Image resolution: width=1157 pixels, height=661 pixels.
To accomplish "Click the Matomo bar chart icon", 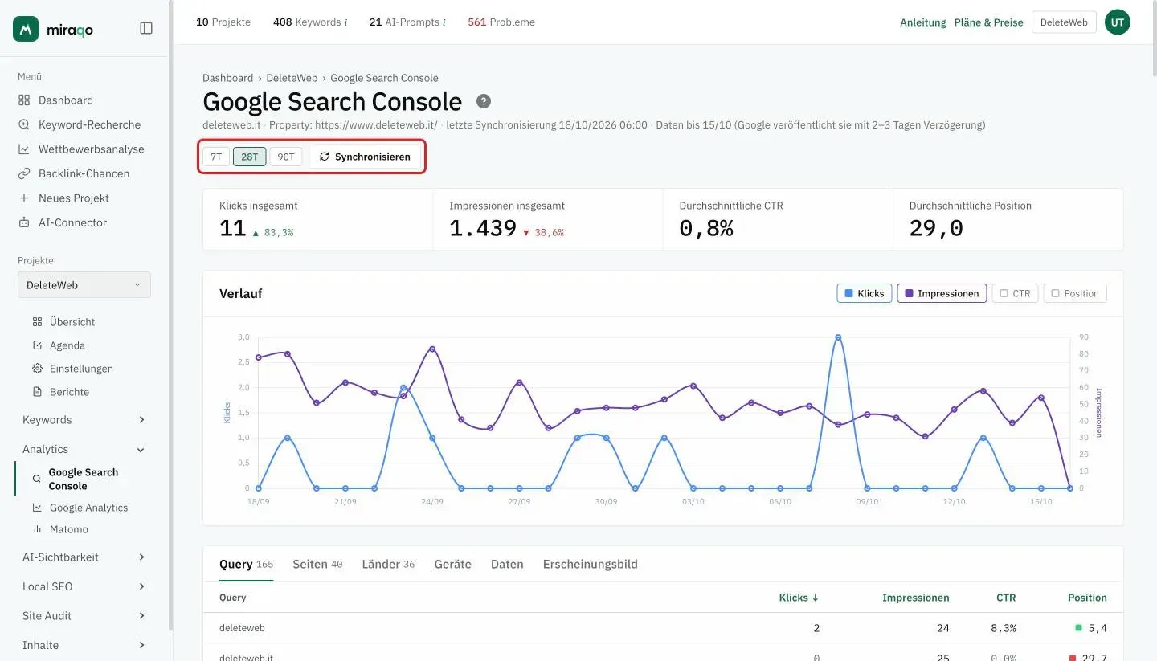I will [x=37, y=529].
